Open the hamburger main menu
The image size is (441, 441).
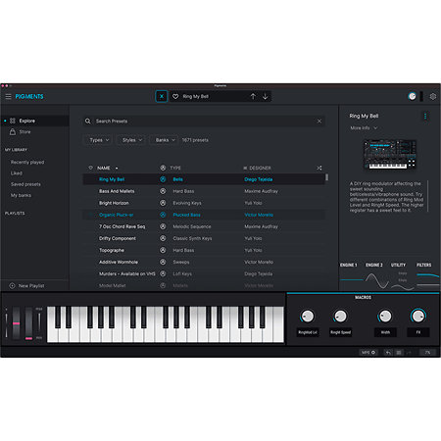click(8, 96)
